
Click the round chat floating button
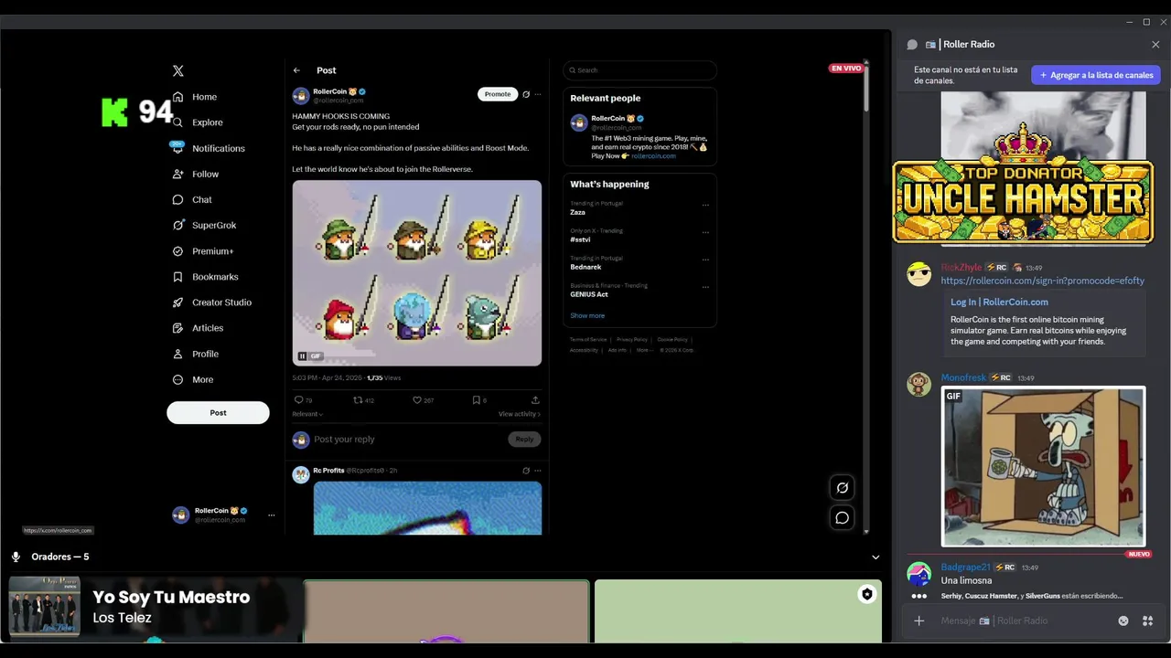coord(843,518)
